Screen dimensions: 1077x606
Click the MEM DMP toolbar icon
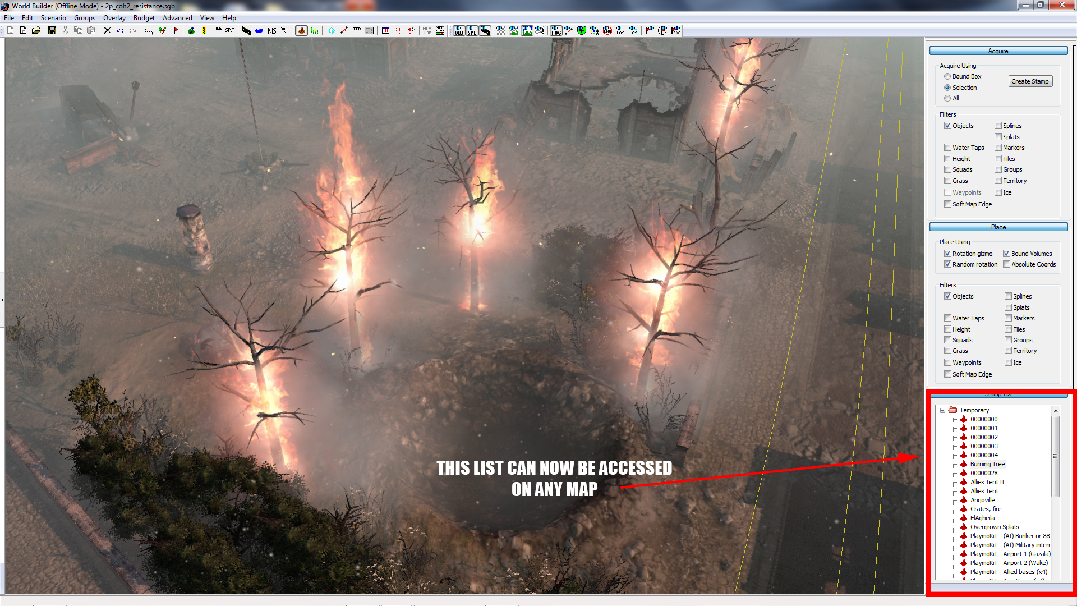click(427, 30)
